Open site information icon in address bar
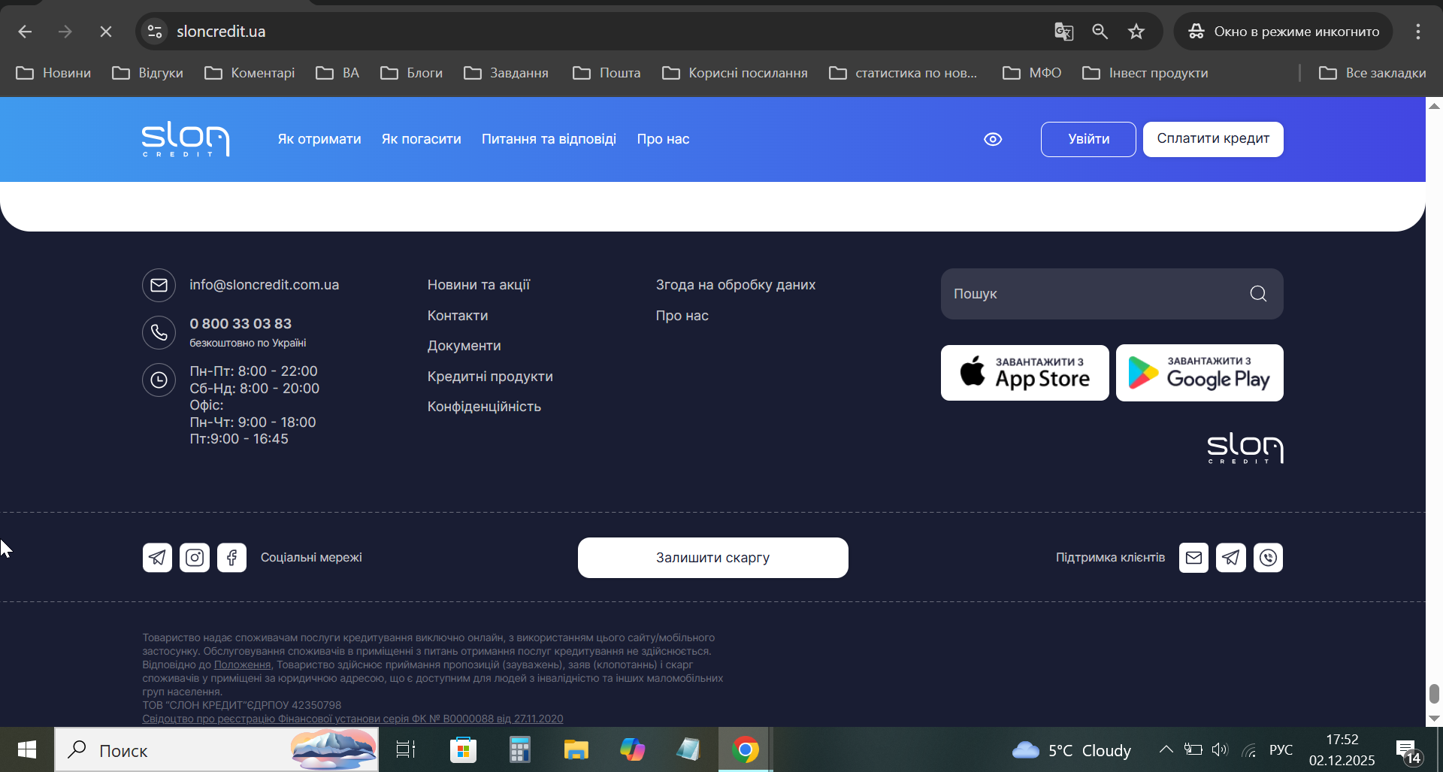 [155, 32]
